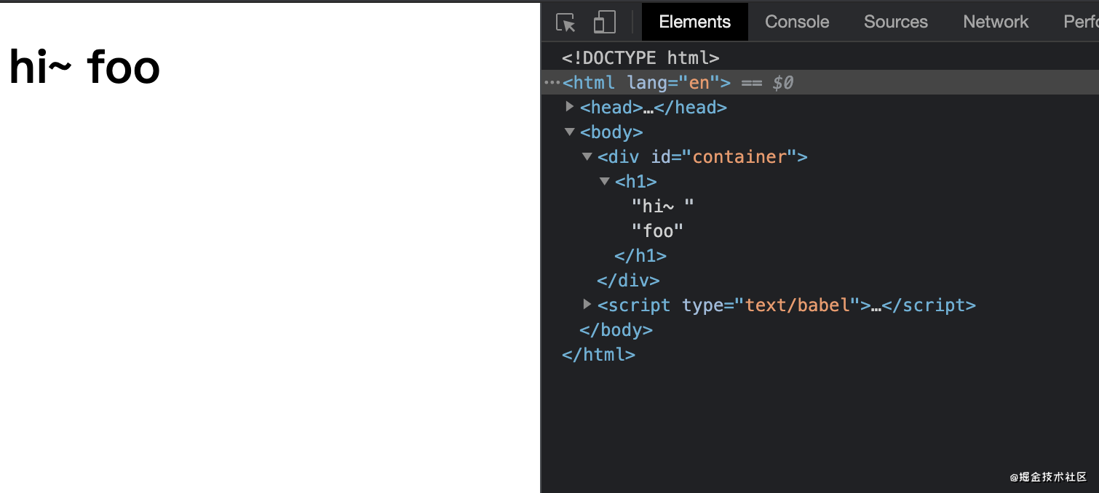Select the <!DOCTYPE html> line
This screenshot has width=1099, height=493.
tap(640, 57)
